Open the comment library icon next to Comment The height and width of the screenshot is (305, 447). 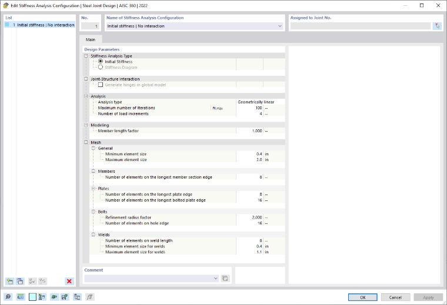225,278
